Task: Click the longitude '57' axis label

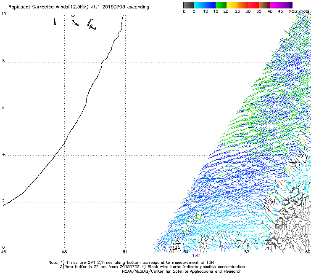Action: pos(247,252)
